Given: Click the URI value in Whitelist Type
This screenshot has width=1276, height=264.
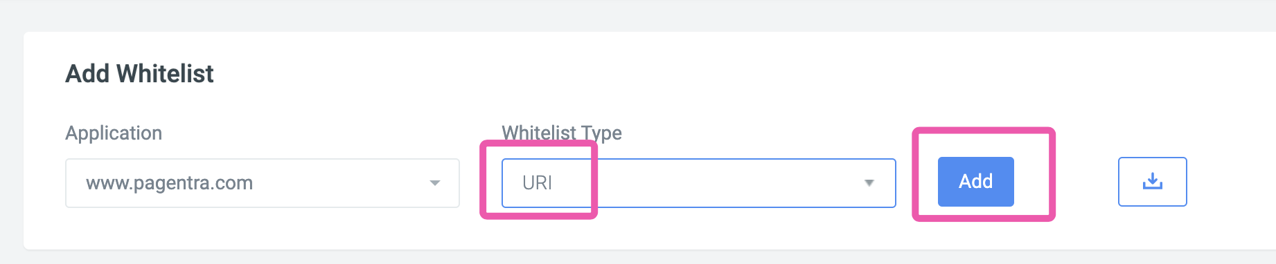Looking at the screenshot, I should pyautogui.click(x=537, y=183).
